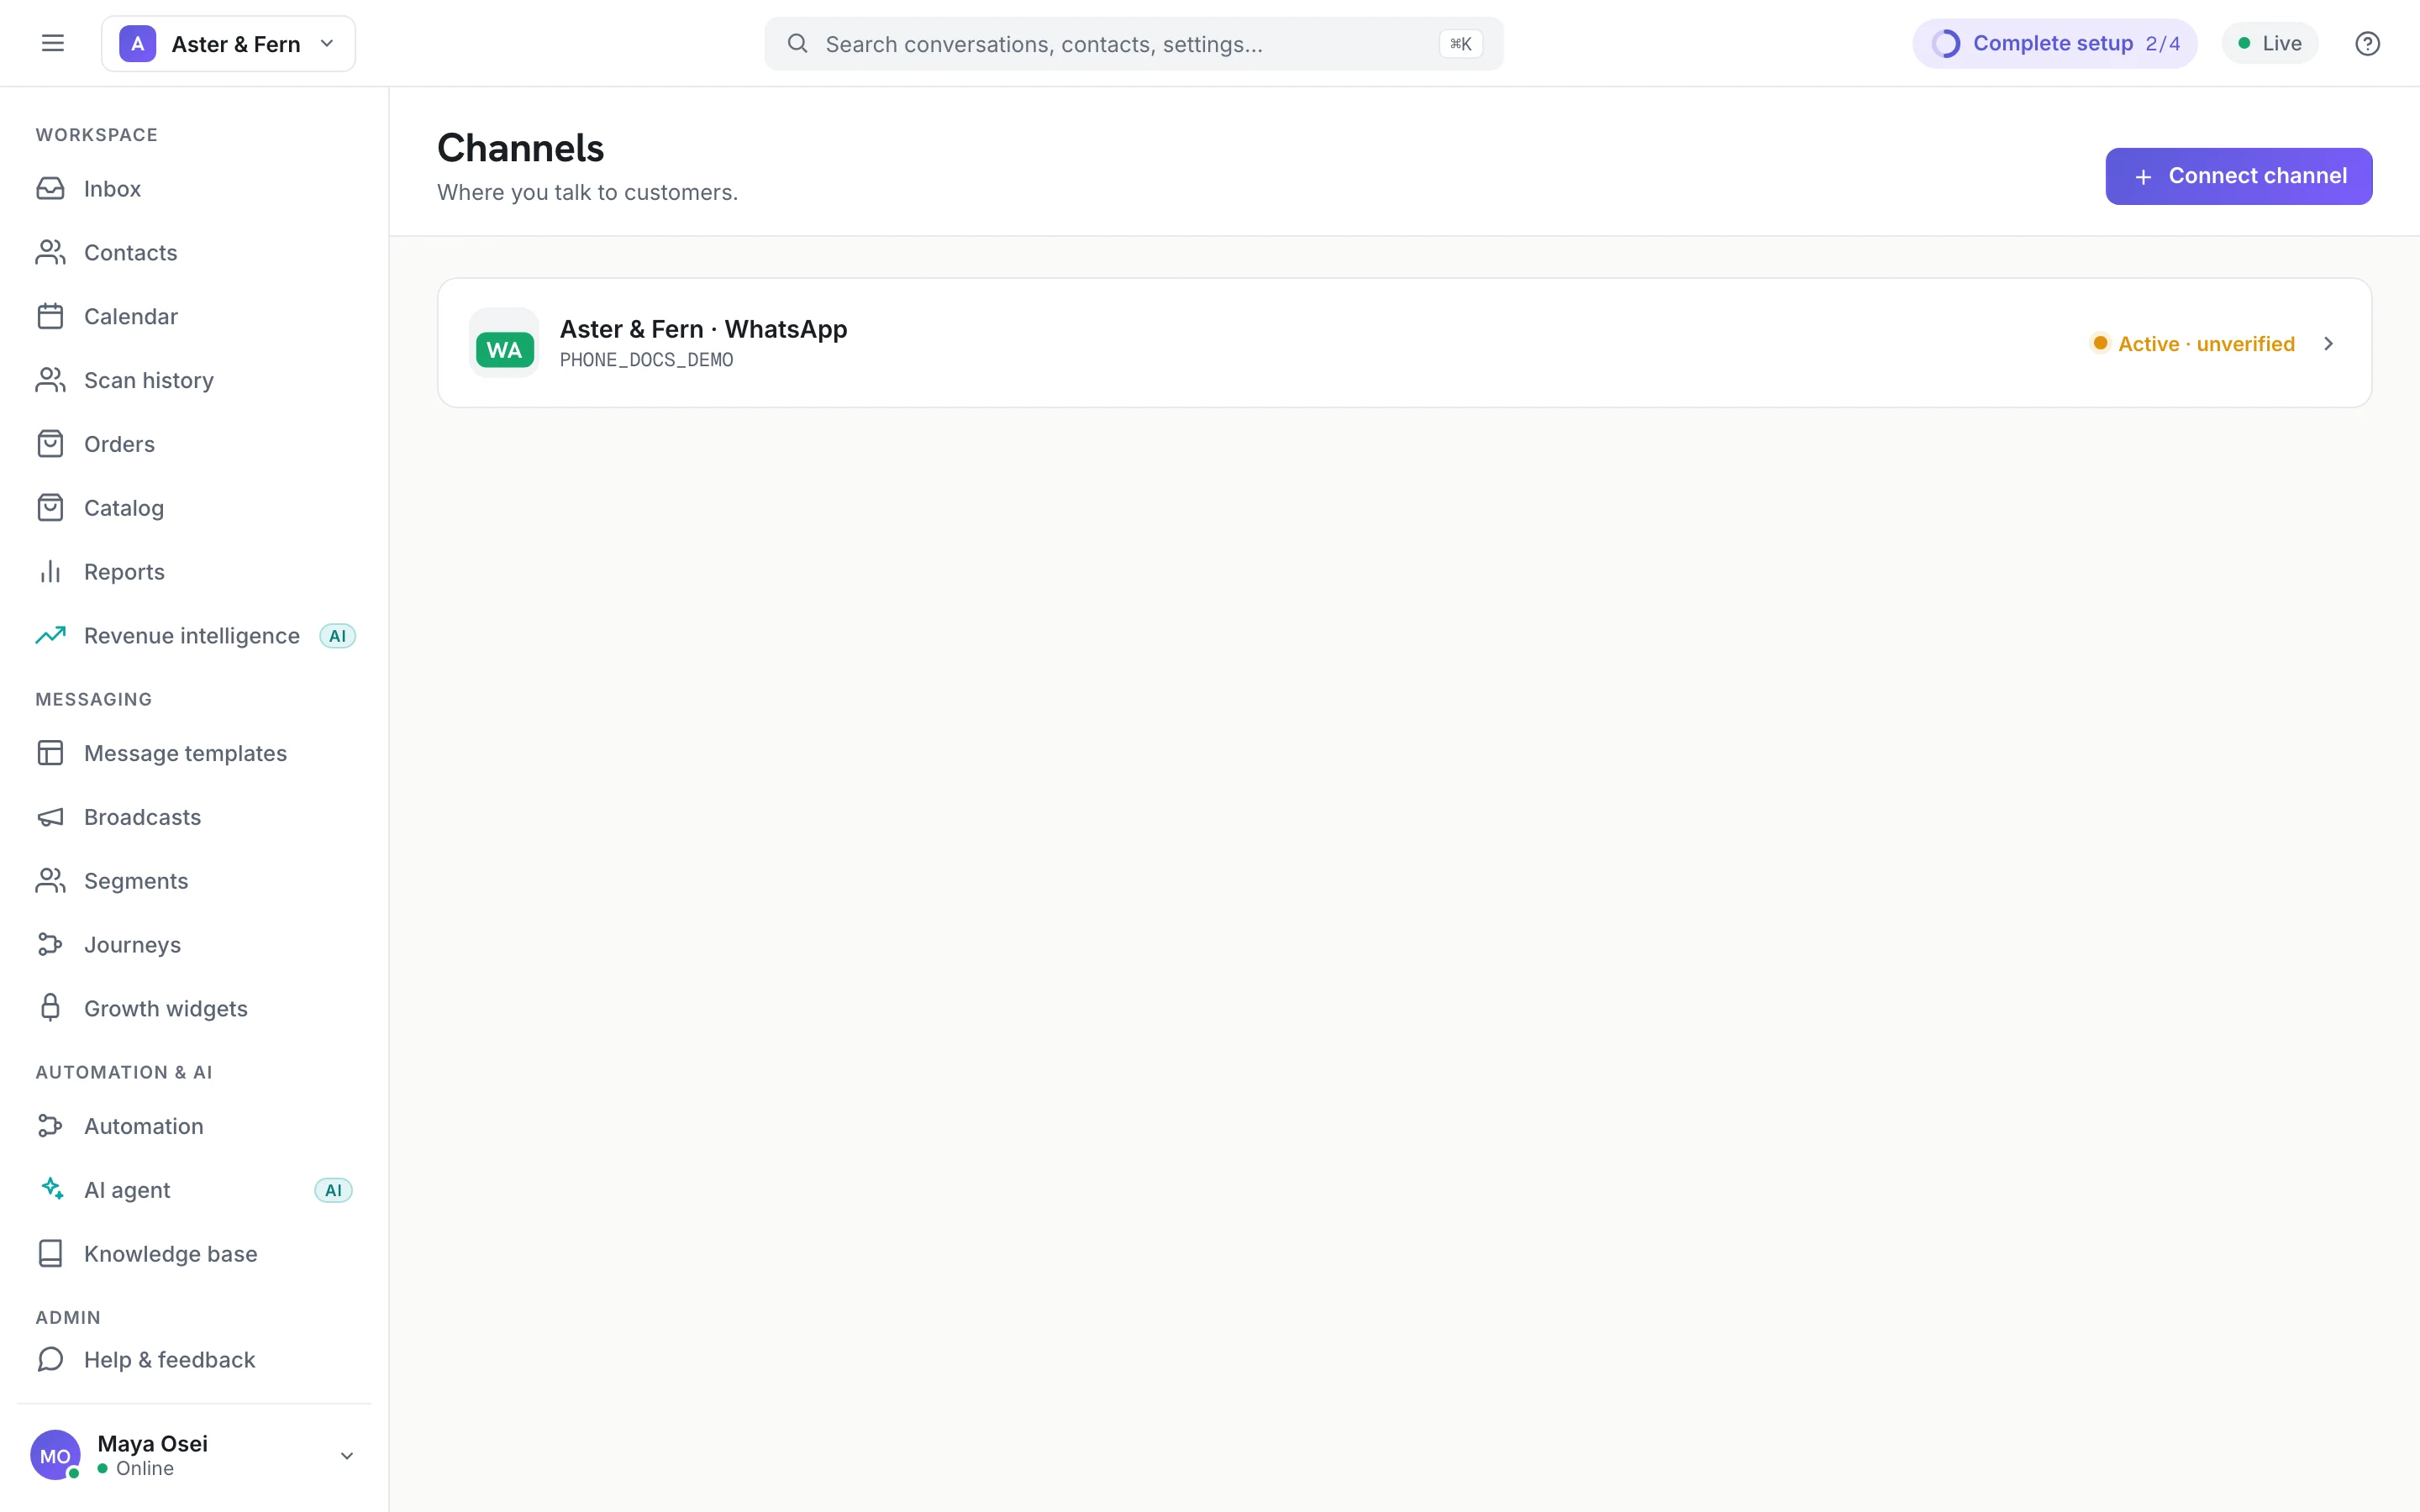Select the Reports menu label
Image resolution: width=2420 pixels, height=1512 pixels.
[x=124, y=572]
